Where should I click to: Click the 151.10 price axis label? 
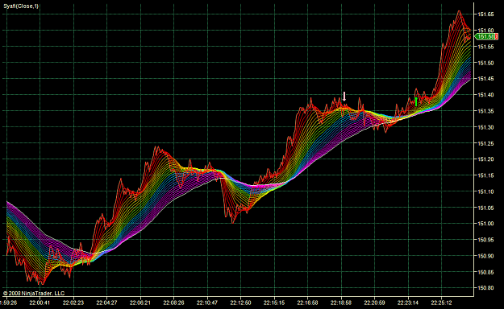point(485,192)
